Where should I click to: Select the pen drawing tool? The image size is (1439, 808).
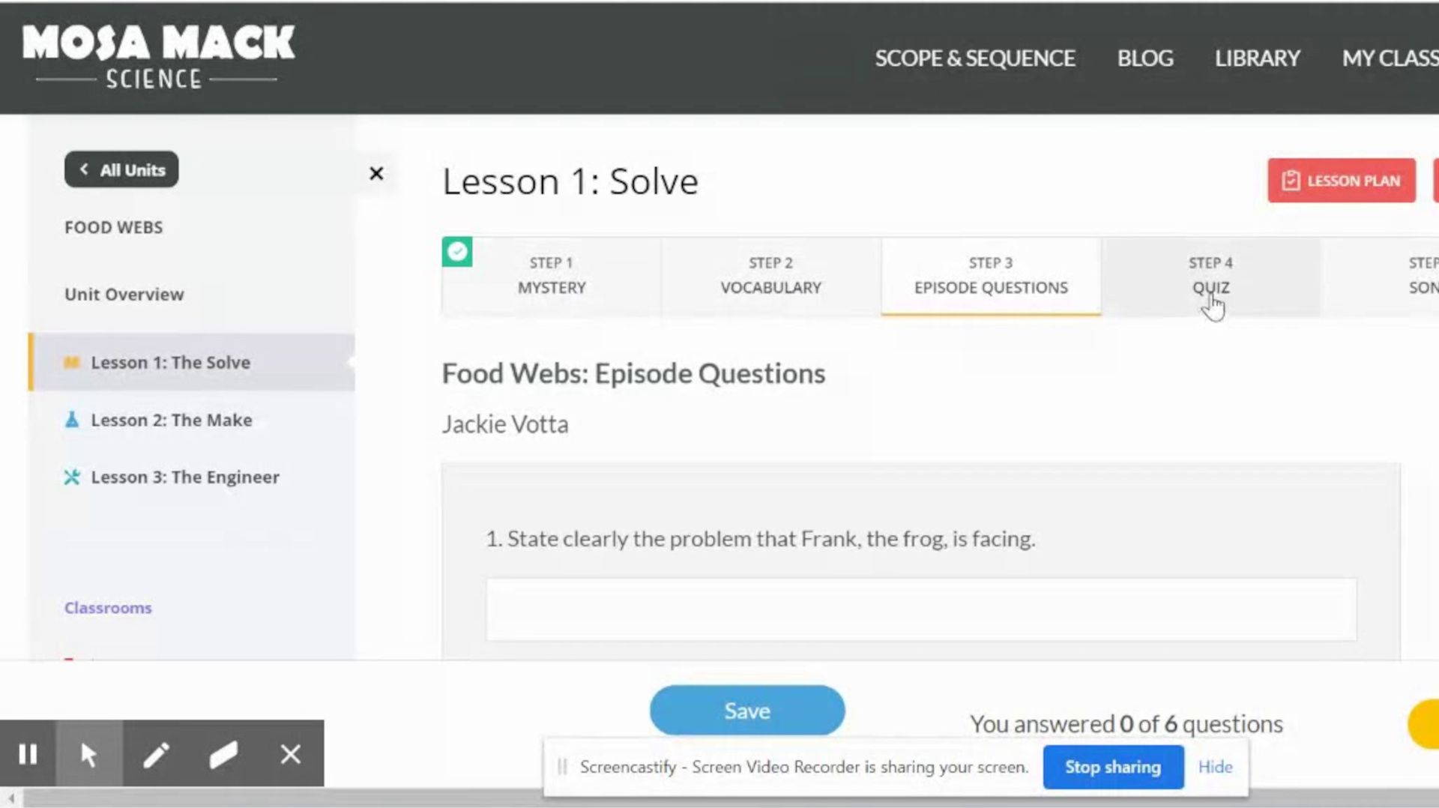[x=156, y=753]
